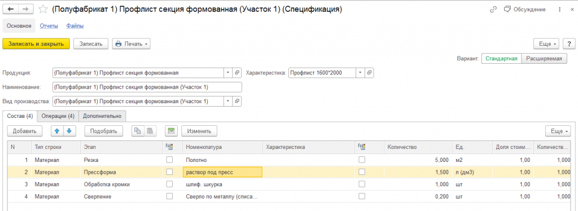Add specification to favorites star
This screenshot has height=211, width=578.
[43, 9]
